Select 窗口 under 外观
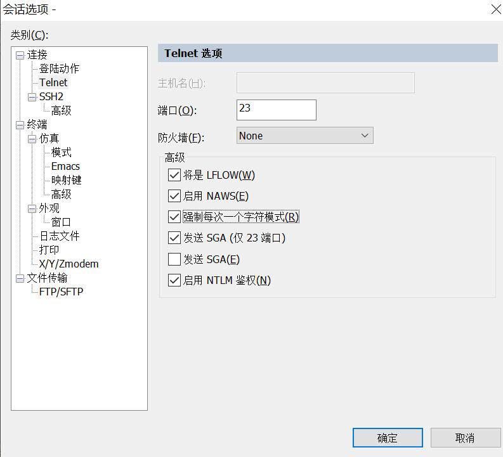This screenshot has height=457, width=503. pos(61,222)
